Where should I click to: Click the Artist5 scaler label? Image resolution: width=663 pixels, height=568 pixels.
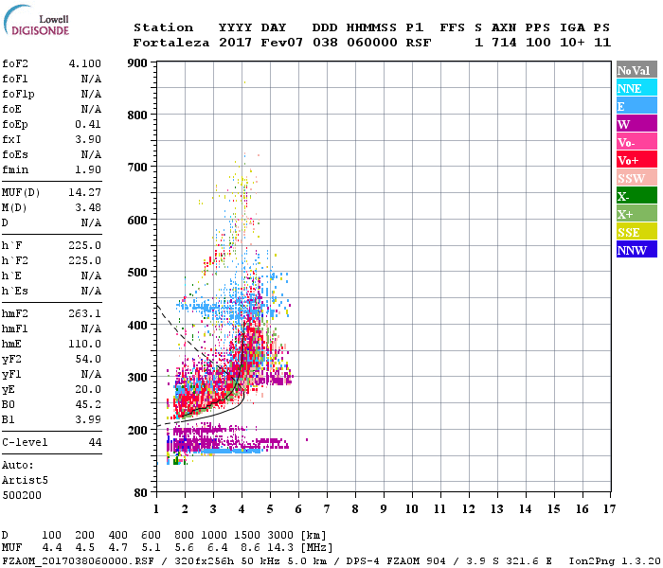[25, 481]
